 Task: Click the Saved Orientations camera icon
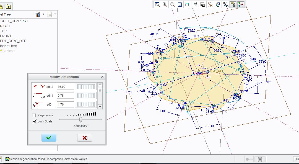tap(203, 5)
